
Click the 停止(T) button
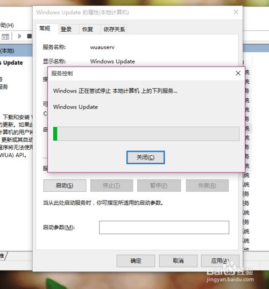coord(111,185)
